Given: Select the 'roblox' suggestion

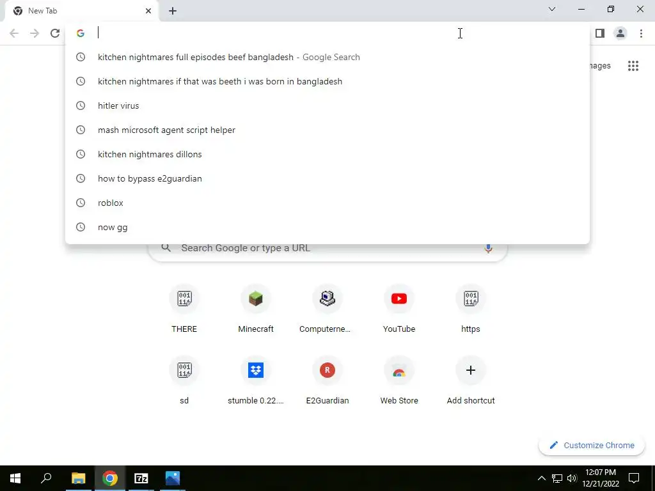Looking at the screenshot, I should (327, 203).
